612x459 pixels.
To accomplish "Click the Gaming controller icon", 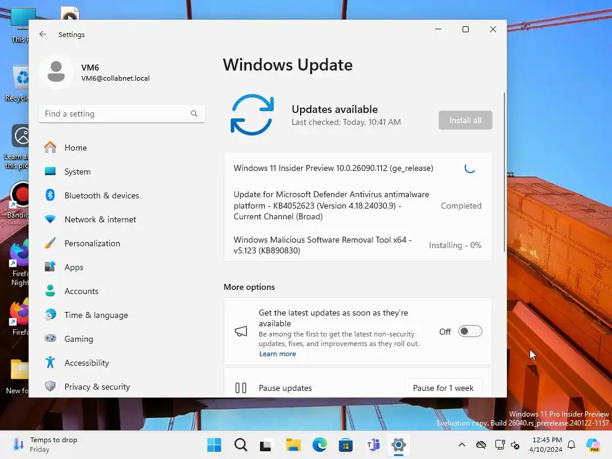I will pyautogui.click(x=50, y=338).
